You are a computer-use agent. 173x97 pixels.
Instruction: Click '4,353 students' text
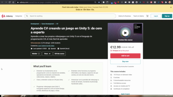(x=55, y=43)
